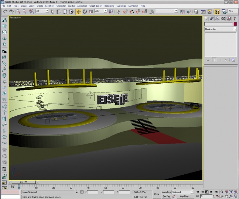Click the Mirror tool icon
The width and height of the screenshot is (239, 199).
pyautogui.click(x=182, y=11)
